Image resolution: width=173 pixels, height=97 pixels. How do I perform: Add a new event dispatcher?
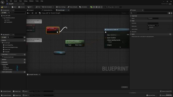25,72
